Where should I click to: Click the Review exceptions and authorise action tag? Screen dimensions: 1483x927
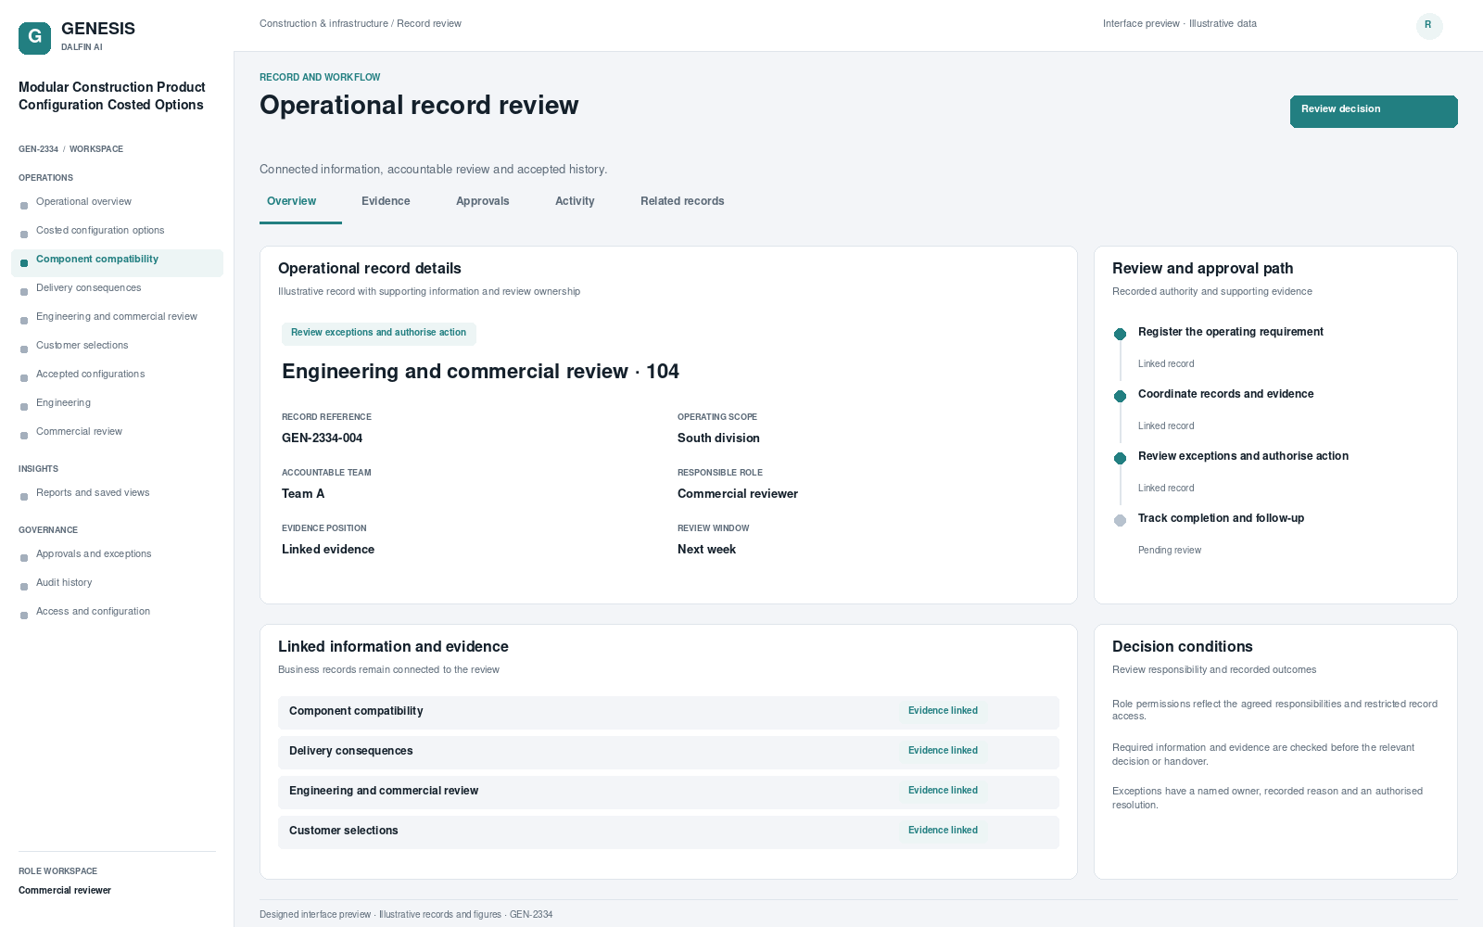click(378, 333)
